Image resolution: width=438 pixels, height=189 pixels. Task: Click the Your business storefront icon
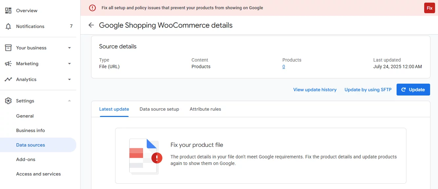click(8, 48)
